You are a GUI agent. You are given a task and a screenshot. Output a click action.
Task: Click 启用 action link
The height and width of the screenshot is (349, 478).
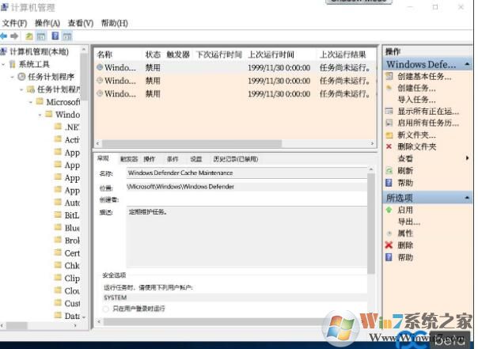coord(405,210)
